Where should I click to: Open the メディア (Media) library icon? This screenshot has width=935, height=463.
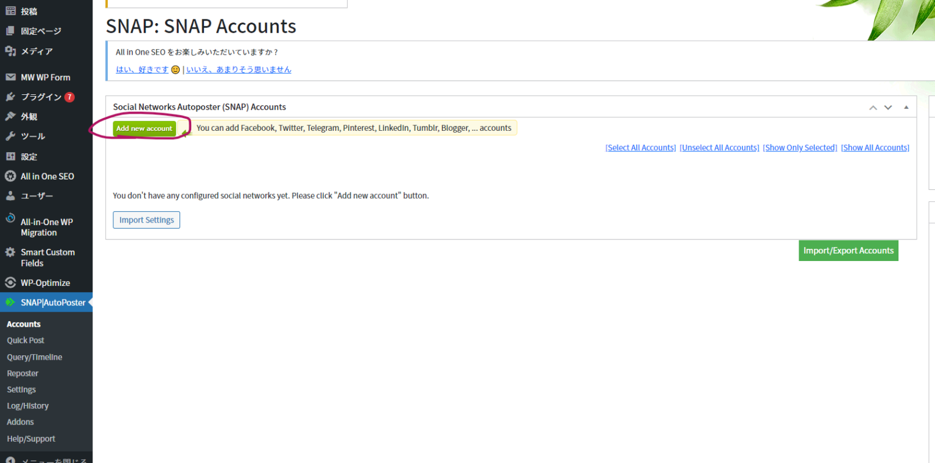[x=11, y=51]
